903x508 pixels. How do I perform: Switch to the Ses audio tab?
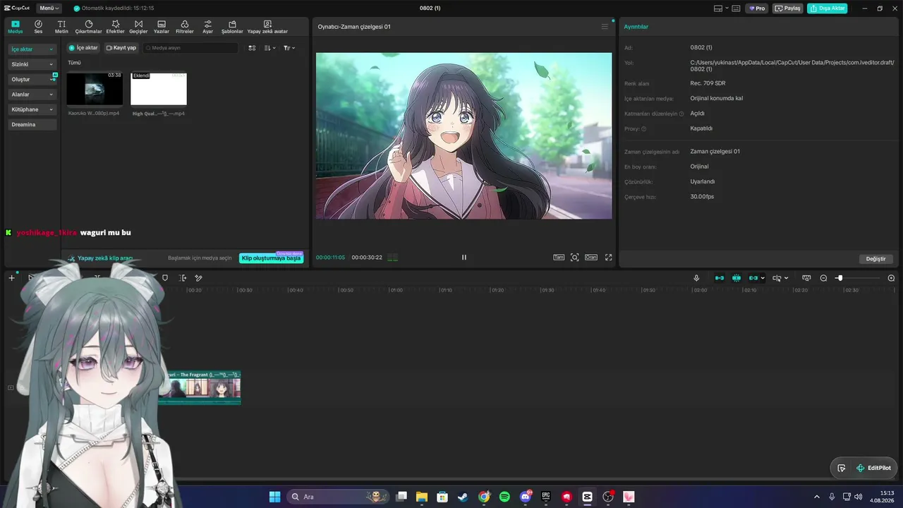[x=38, y=27]
